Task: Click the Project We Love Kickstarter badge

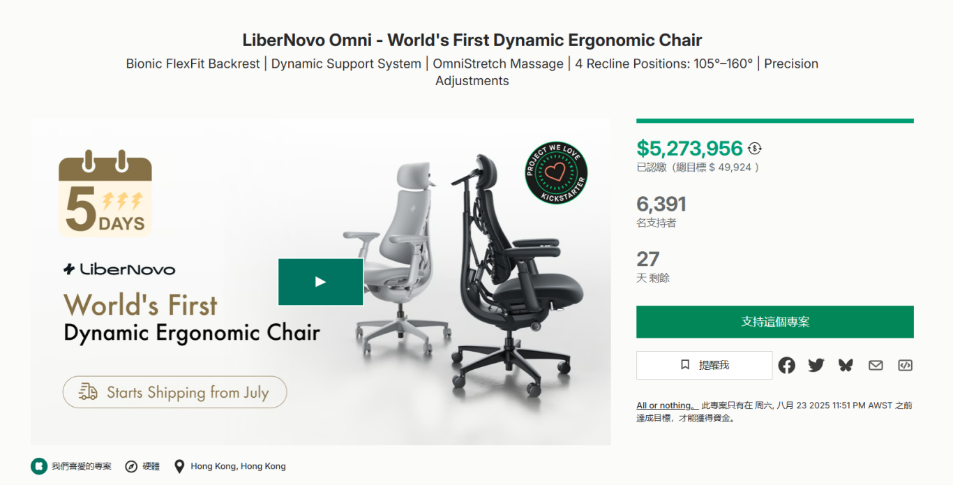Action: click(556, 173)
